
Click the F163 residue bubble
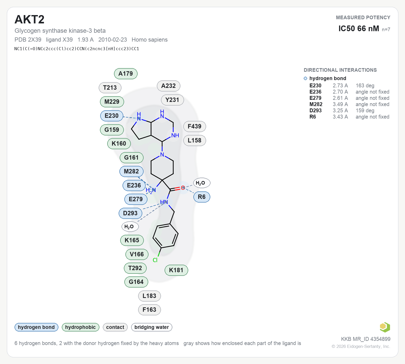[150, 310]
